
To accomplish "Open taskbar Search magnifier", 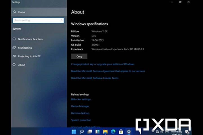I will 82,132.
